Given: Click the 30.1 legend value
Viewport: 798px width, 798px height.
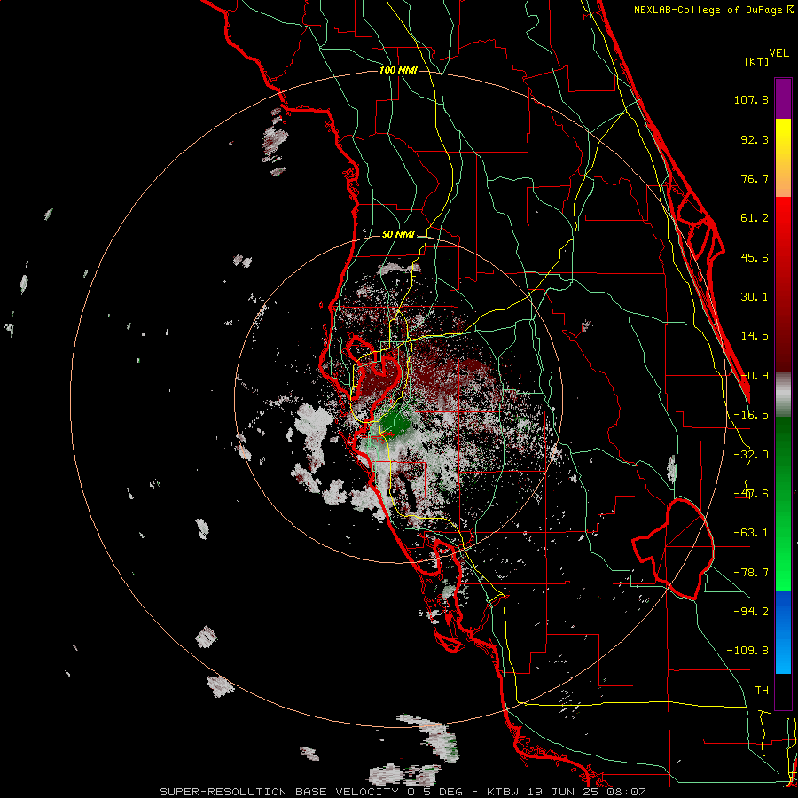Looking at the screenshot, I should (x=755, y=297).
